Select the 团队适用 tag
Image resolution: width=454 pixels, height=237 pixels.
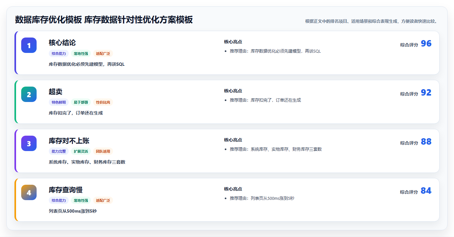103,151
